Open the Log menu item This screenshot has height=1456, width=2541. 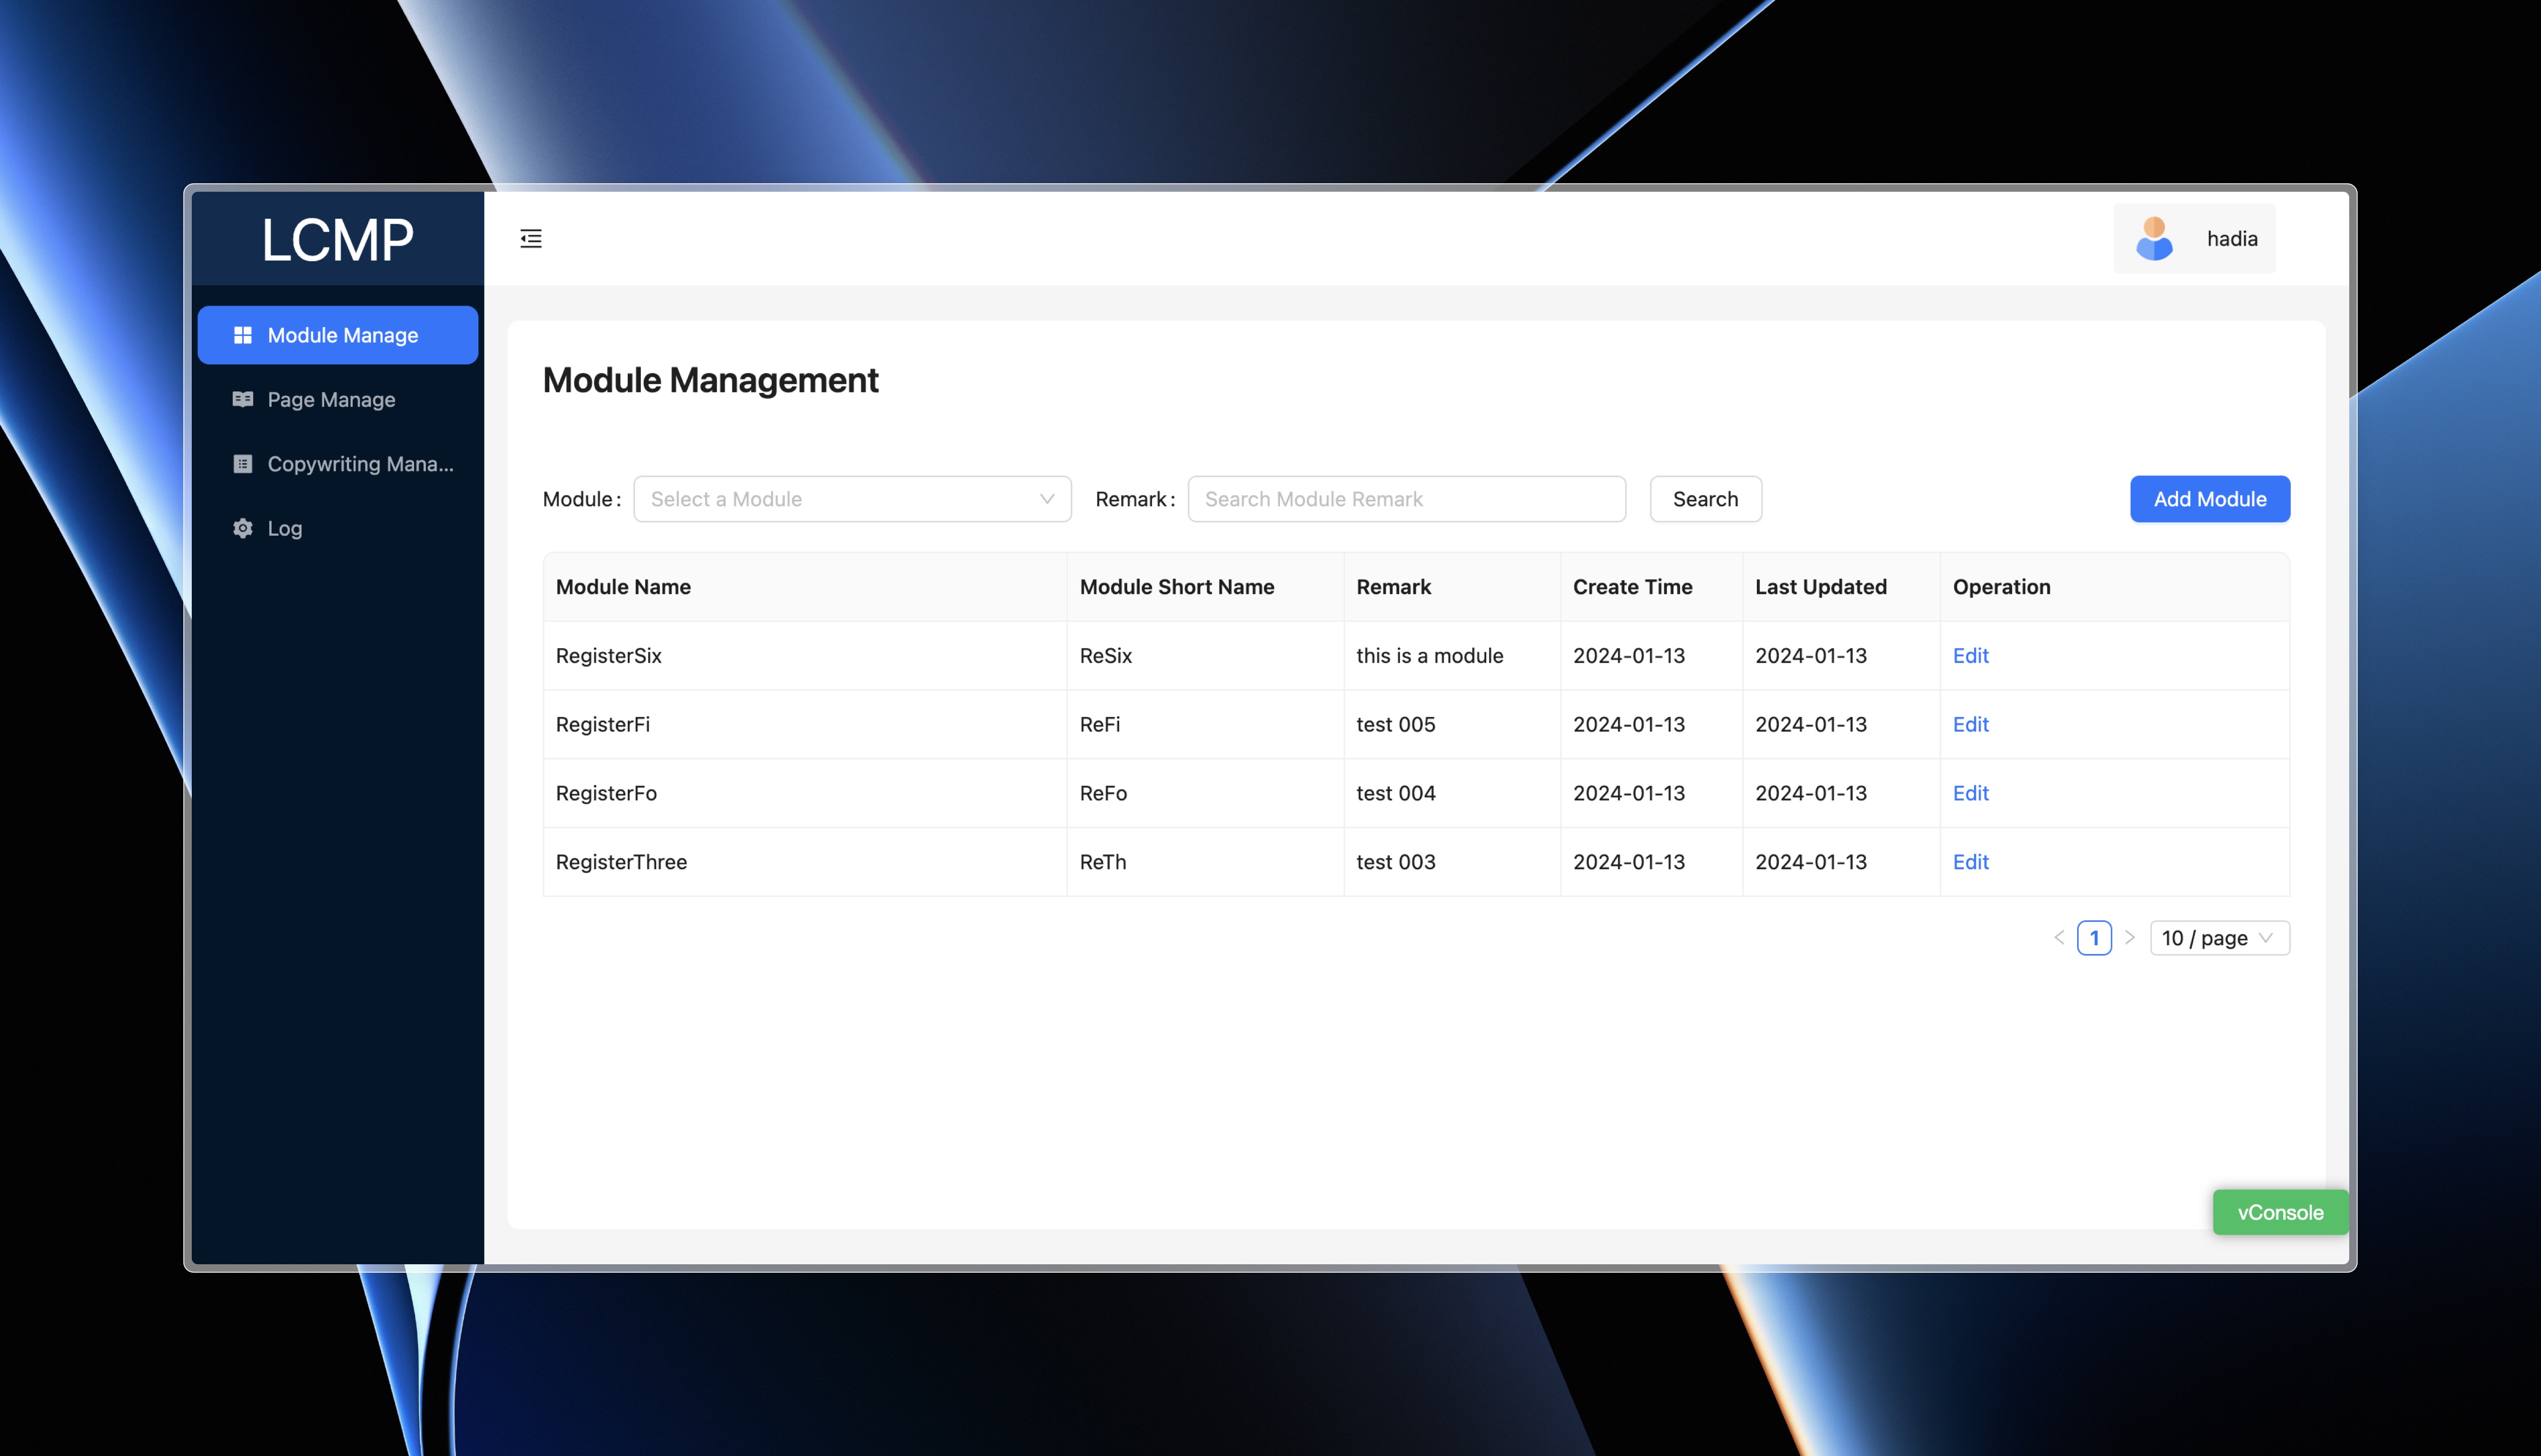point(338,528)
